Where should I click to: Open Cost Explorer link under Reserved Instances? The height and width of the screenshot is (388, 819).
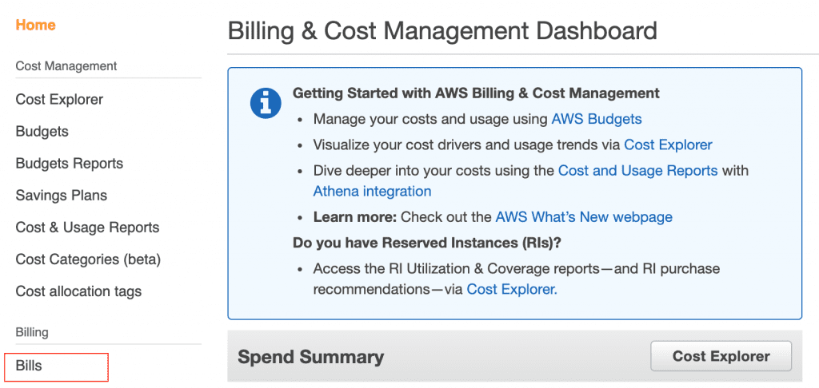coord(512,289)
